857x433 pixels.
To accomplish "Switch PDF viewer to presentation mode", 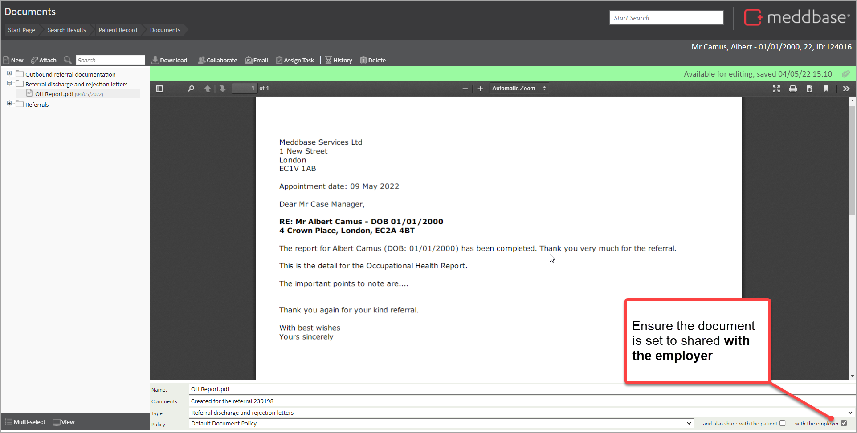I will pos(776,89).
